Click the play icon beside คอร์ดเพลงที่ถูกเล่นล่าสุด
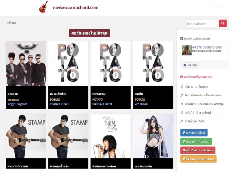Screen dimensions: 229x172 181,77
